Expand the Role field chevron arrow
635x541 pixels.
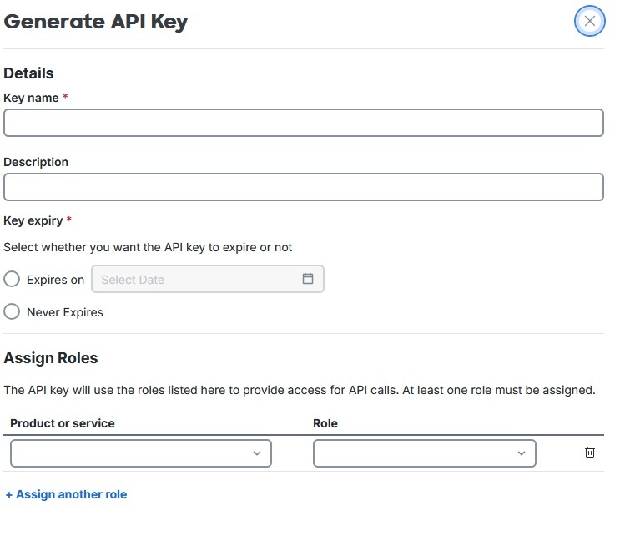[x=522, y=453]
